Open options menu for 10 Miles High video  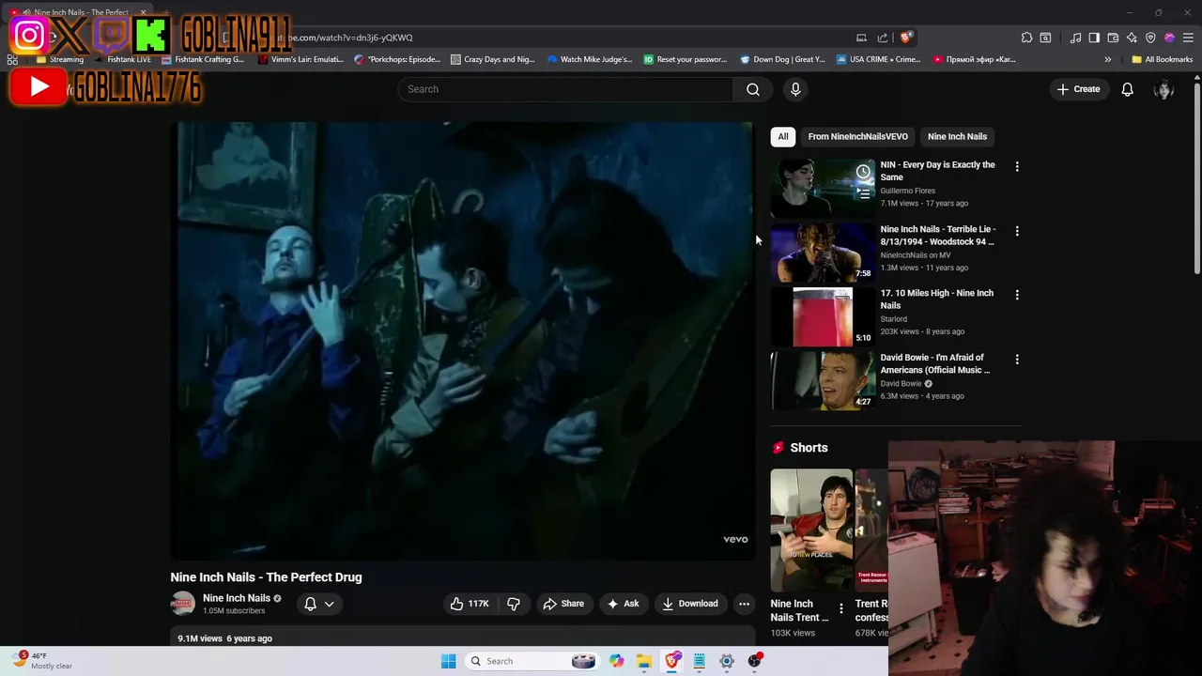pos(1017,295)
